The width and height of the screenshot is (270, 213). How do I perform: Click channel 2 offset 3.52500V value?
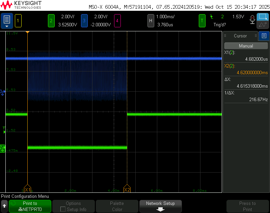pyautogui.click(x=67, y=25)
